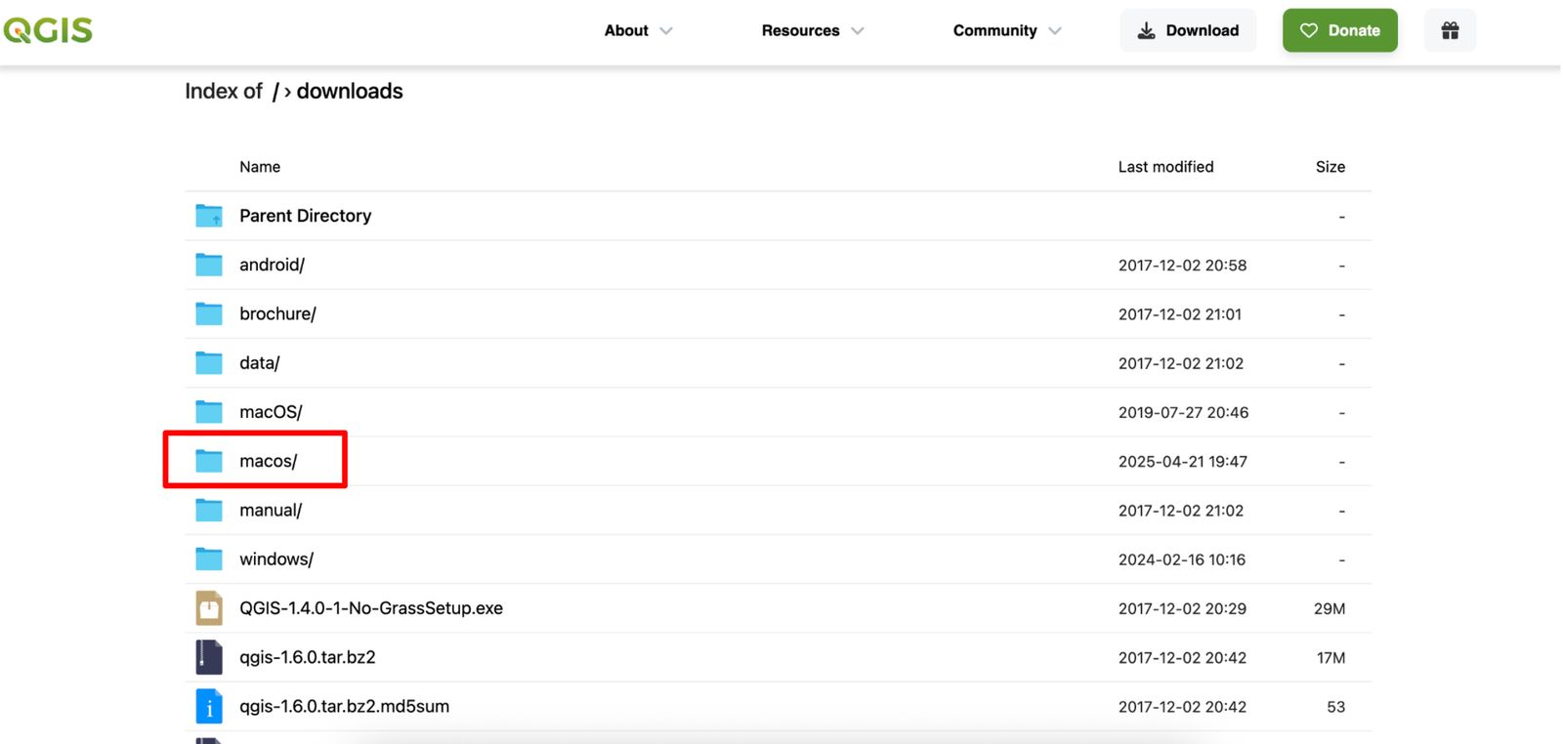Open the qgis-1.6.0.tar.bz2.md5sum file link

(344, 706)
